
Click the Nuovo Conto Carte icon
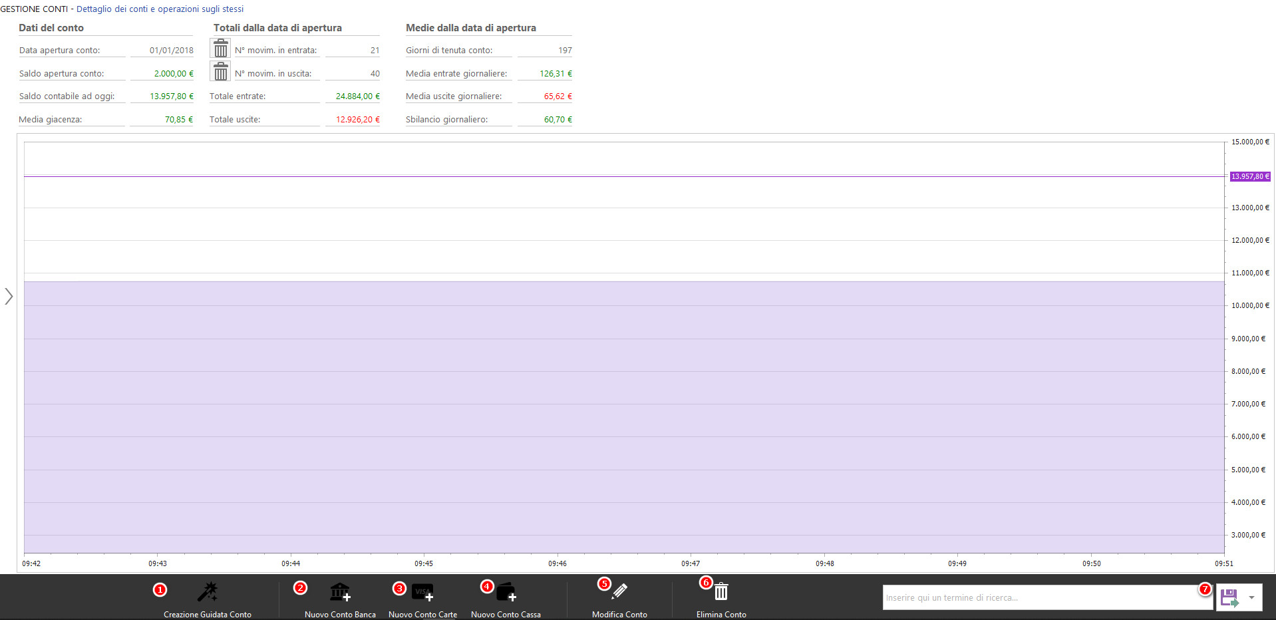click(x=422, y=591)
